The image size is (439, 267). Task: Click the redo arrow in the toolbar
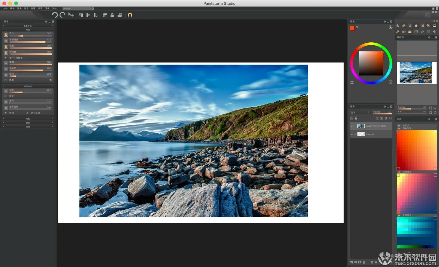click(62, 15)
